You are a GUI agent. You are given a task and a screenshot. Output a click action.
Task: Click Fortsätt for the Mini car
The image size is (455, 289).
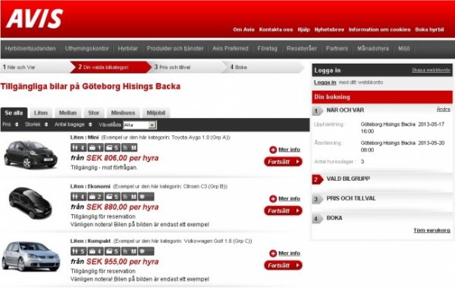pyautogui.click(x=283, y=162)
